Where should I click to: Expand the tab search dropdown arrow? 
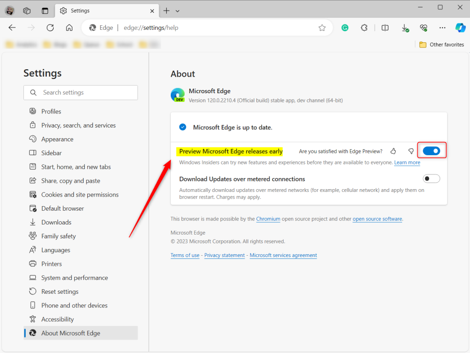coord(178,11)
